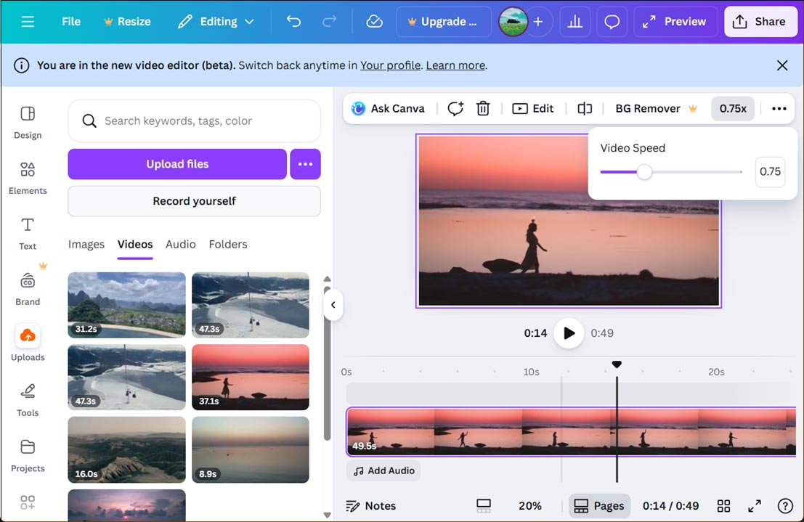This screenshot has width=804, height=522.
Task: Open the Learn more link in the banner
Action: 455,65
